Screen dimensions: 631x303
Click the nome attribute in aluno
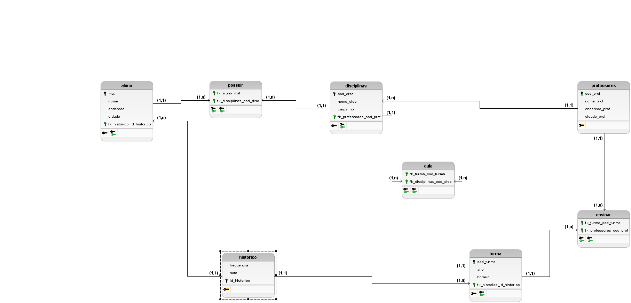[x=113, y=101]
